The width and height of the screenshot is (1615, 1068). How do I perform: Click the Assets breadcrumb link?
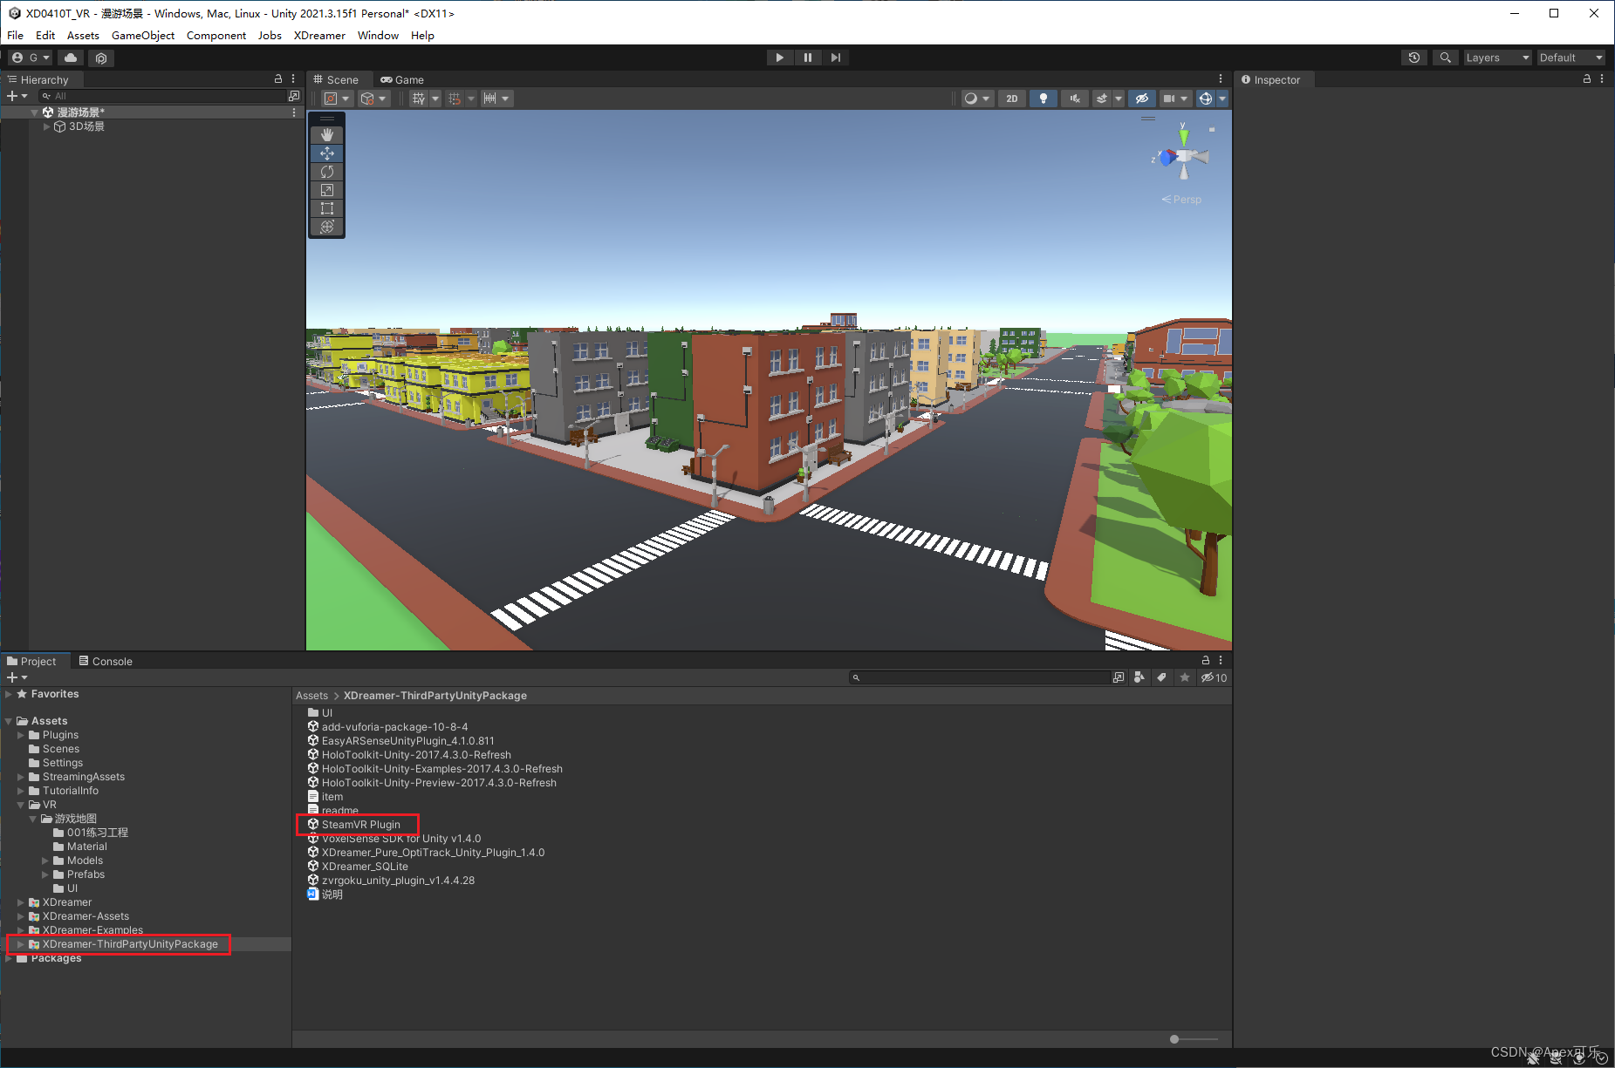(311, 696)
